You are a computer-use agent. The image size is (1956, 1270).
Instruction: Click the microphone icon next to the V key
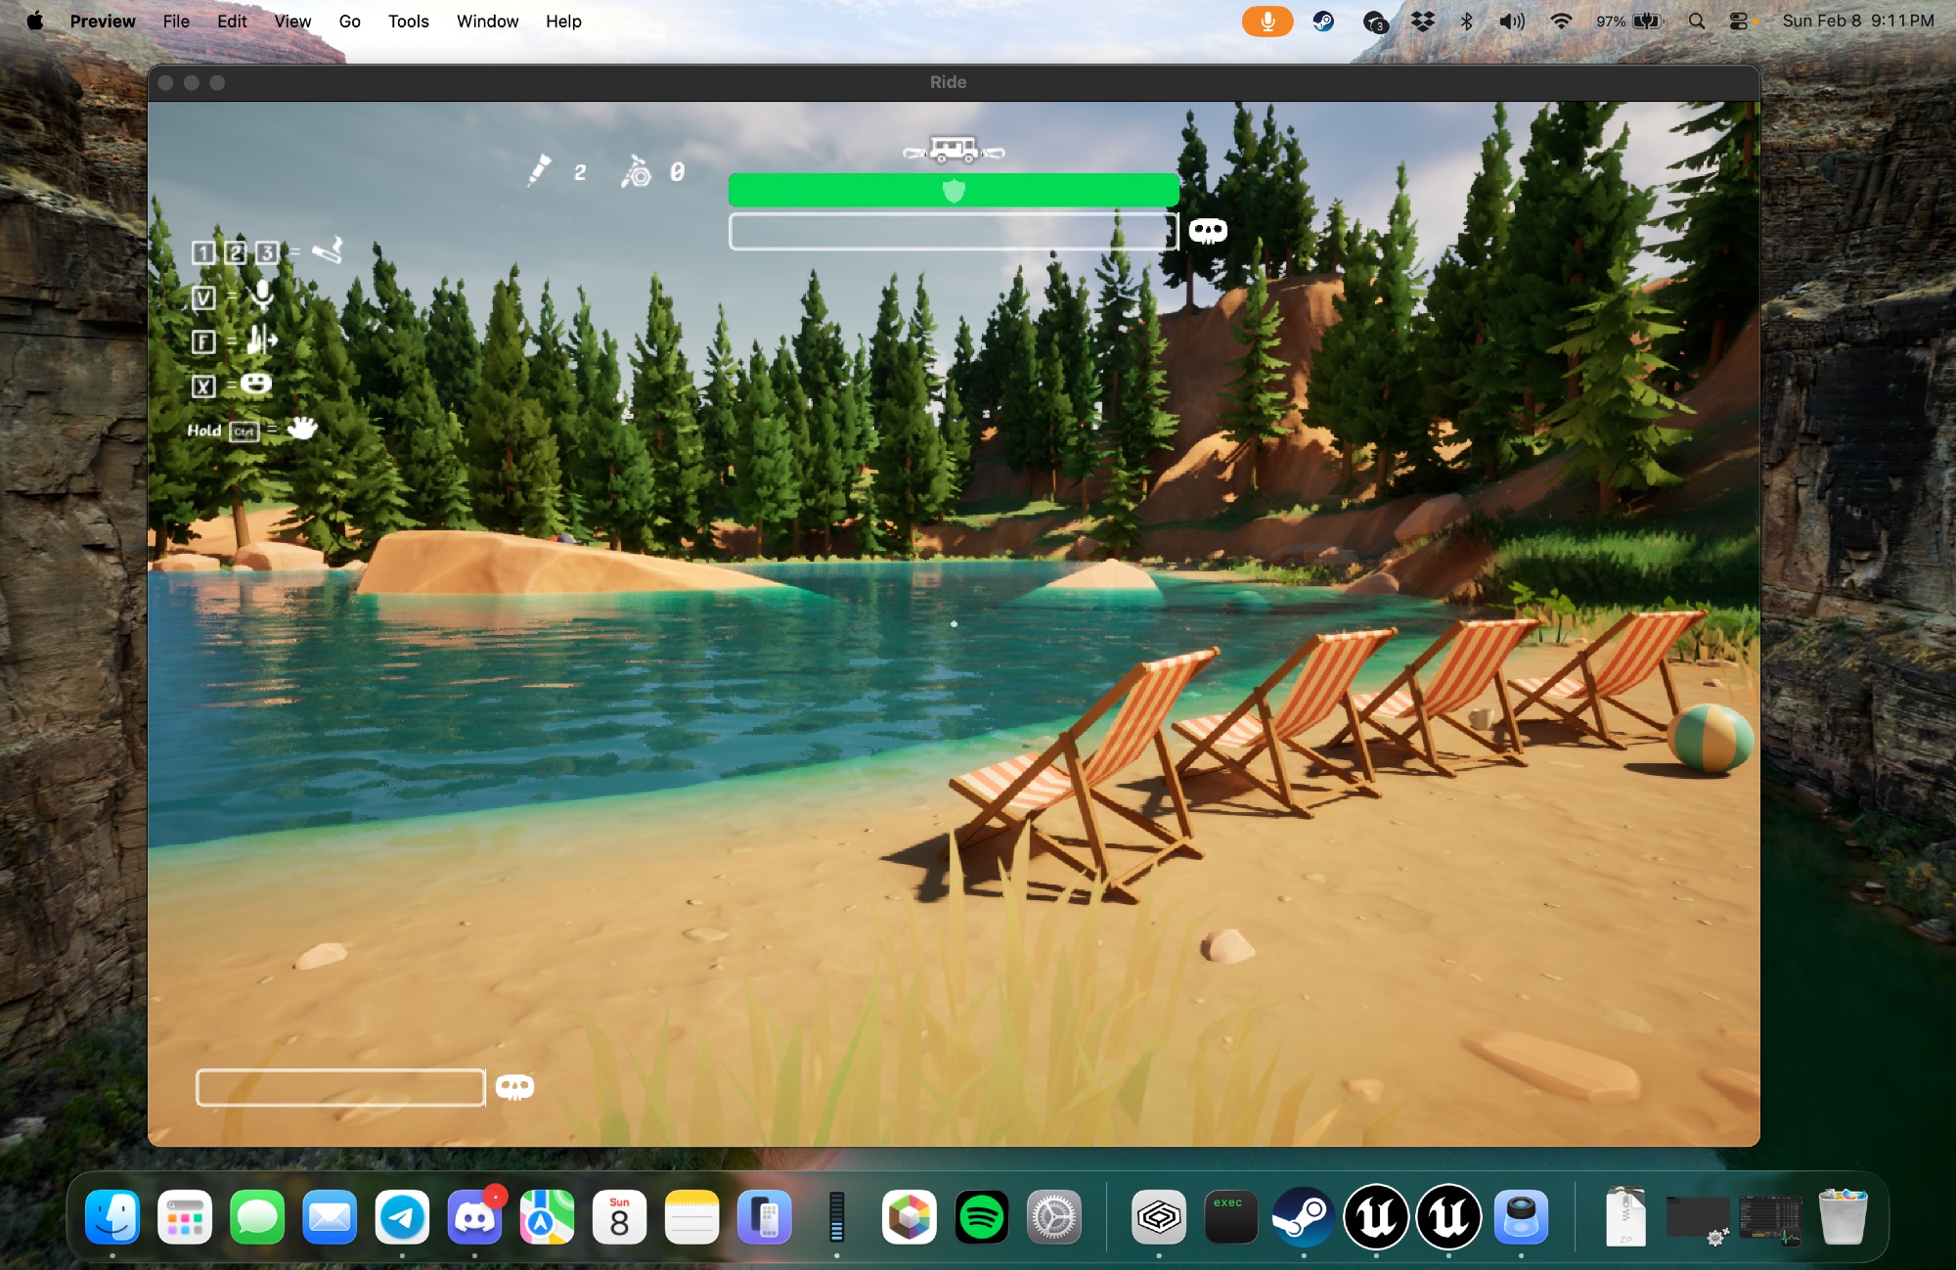point(261,295)
